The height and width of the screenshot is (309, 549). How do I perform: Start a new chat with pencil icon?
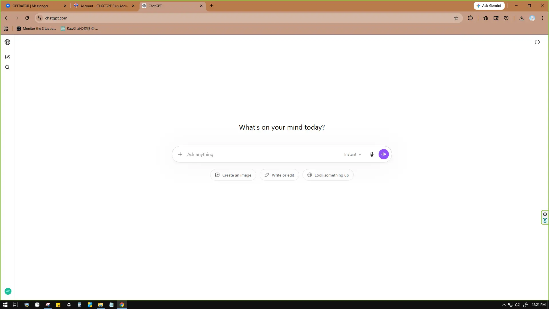pos(7,57)
